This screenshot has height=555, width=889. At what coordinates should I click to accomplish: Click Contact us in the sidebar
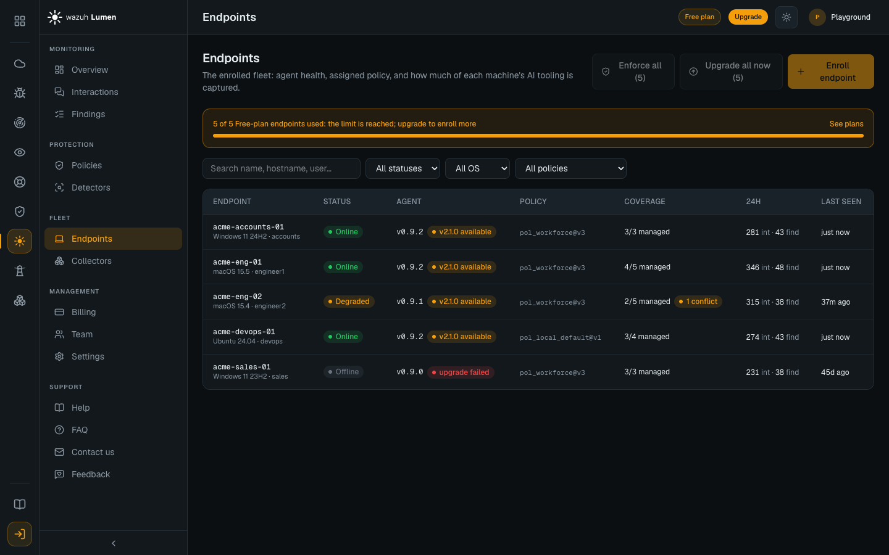point(113,452)
